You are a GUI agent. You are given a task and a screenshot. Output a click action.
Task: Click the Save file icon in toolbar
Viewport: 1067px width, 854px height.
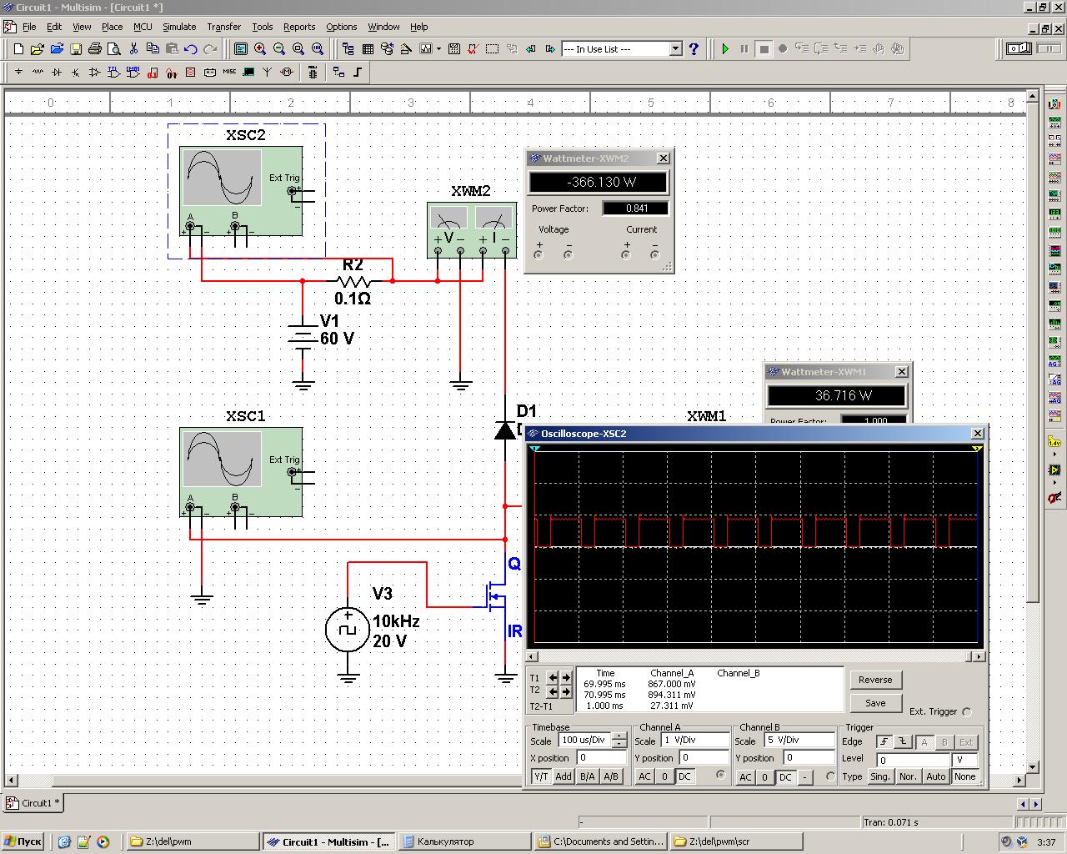[x=76, y=49]
